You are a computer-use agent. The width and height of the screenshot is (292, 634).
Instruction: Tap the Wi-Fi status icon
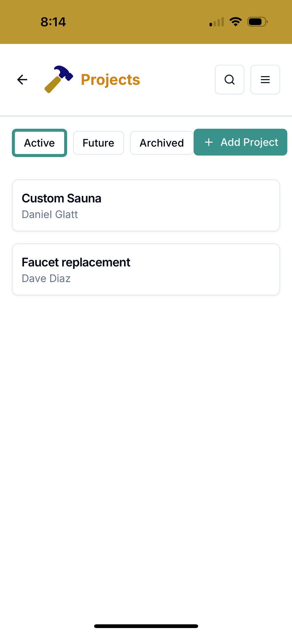(x=236, y=22)
